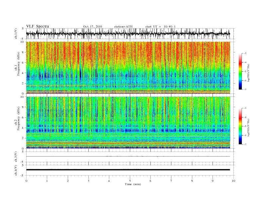Click the "-7" tick on ch.2 colorbar
The image size is (263, 203).
coord(245,144)
